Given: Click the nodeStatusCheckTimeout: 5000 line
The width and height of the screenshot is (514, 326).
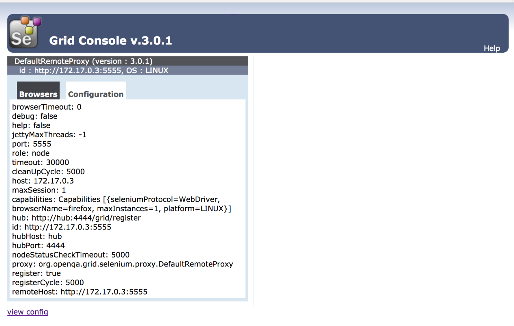Looking at the screenshot, I should pos(71,255).
